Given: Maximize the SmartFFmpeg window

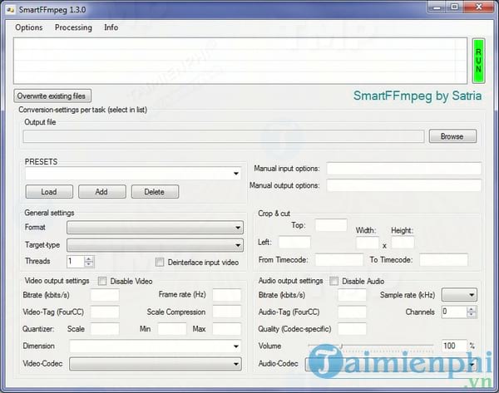Looking at the screenshot, I should pos(454,7).
